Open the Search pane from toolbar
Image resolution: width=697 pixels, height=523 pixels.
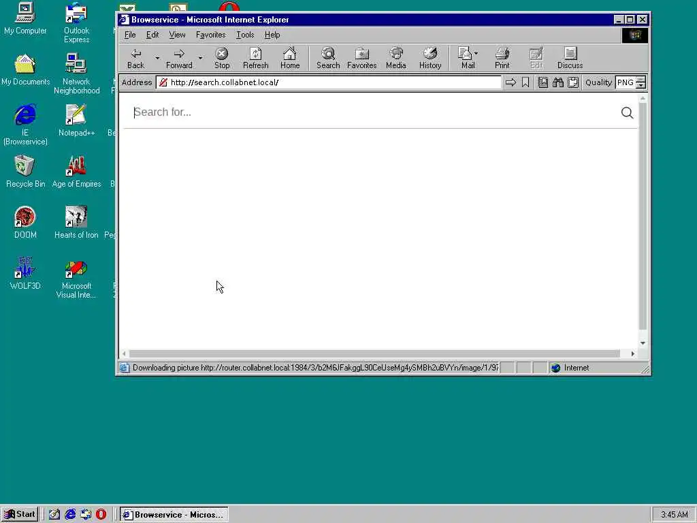click(328, 59)
